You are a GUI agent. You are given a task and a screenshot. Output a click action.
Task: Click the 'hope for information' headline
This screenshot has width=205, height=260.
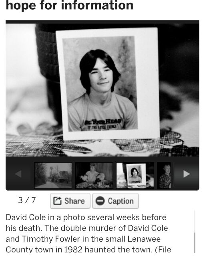[x=70, y=5]
